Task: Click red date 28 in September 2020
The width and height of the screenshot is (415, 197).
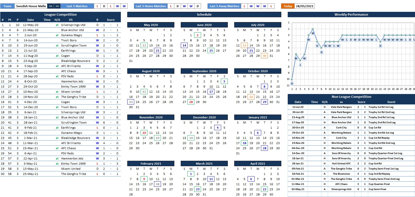Action: [x=191, y=102]
